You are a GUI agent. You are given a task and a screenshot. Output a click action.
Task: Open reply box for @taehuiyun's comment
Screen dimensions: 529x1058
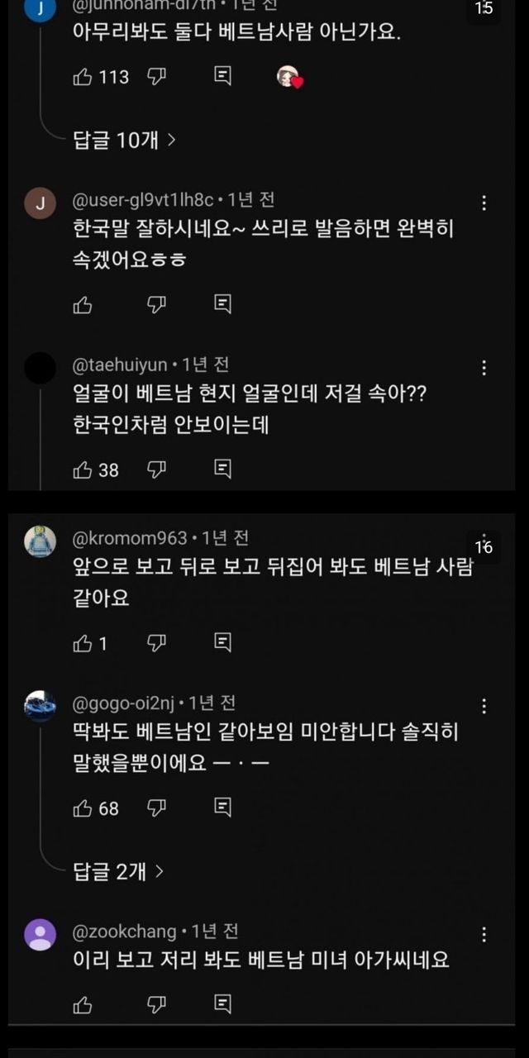pyautogui.click(x=222, y=470)
